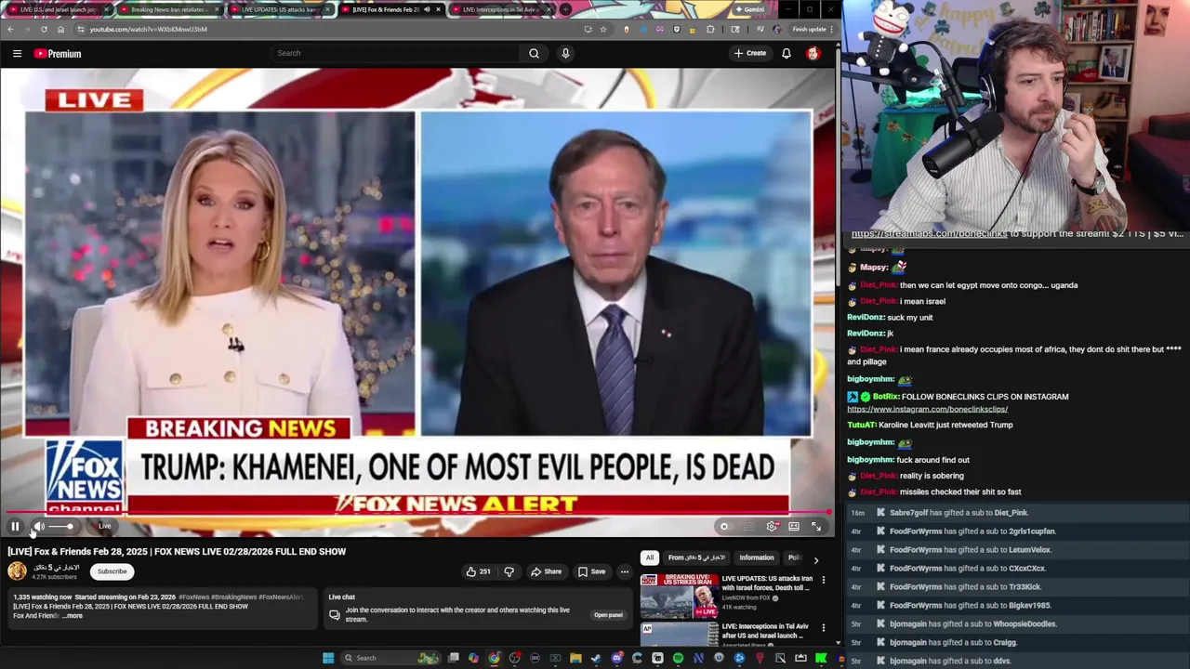1190x669 pixels.
Task: Open Chrome extensions puzzle icon
Action: coord(710,29)
